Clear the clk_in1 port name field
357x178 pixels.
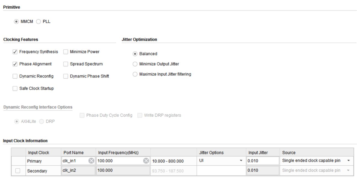(x=91, y=161)
